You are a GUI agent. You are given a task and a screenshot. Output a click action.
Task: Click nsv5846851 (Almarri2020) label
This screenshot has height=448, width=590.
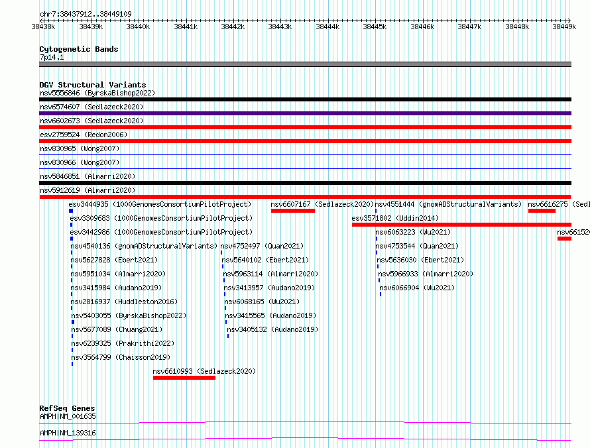click(88, 176)
